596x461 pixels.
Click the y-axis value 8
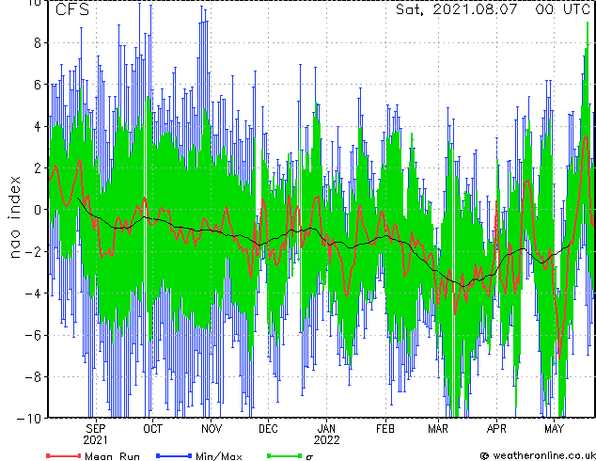[38, 43]
